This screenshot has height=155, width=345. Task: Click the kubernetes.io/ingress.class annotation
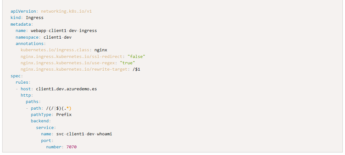pos(55,50)
